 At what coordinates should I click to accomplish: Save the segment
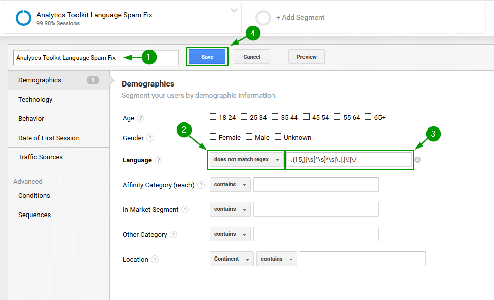207,57
